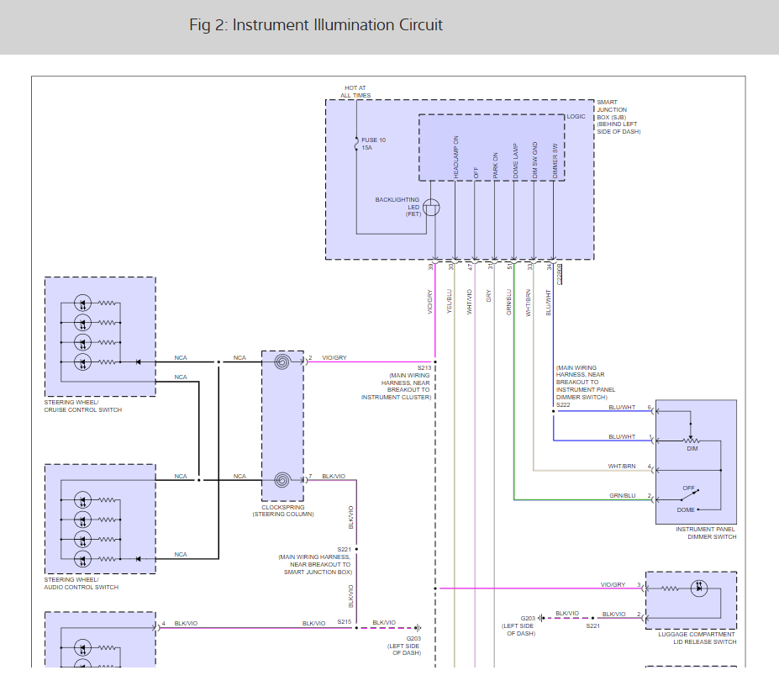Select the DIMMER SW label in the logic block
Image resolution: width=779 pixels, height=686 pixels.
point(555,159)
